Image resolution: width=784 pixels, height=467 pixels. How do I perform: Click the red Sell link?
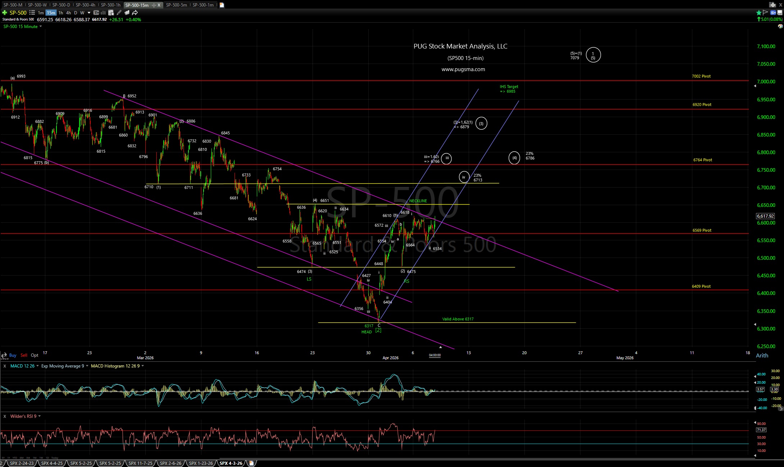(24, 355)
